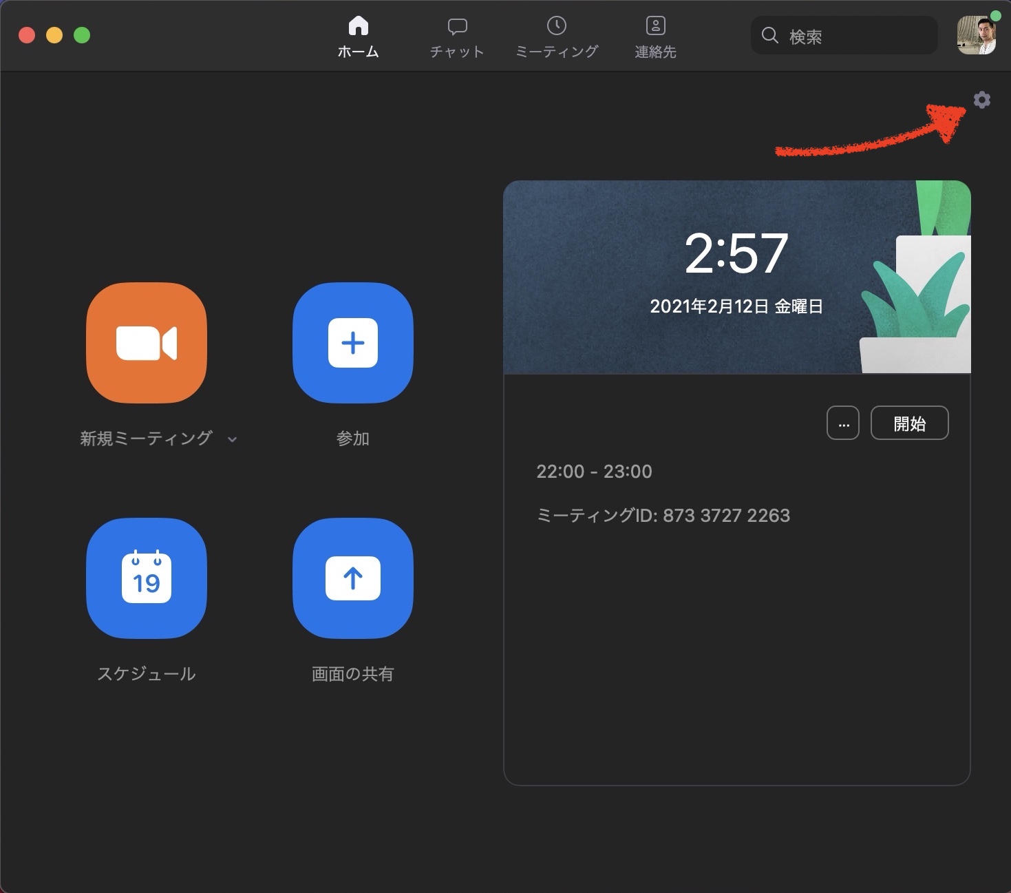This screenshot has width=1011, height=893.
Task: Open the meeting options with the ... button
Action: click(x=842, y=423)
